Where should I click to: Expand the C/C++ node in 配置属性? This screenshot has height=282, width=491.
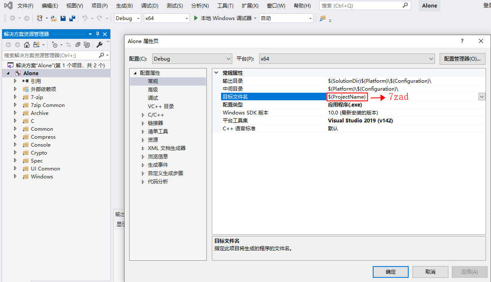click(142, 114)
